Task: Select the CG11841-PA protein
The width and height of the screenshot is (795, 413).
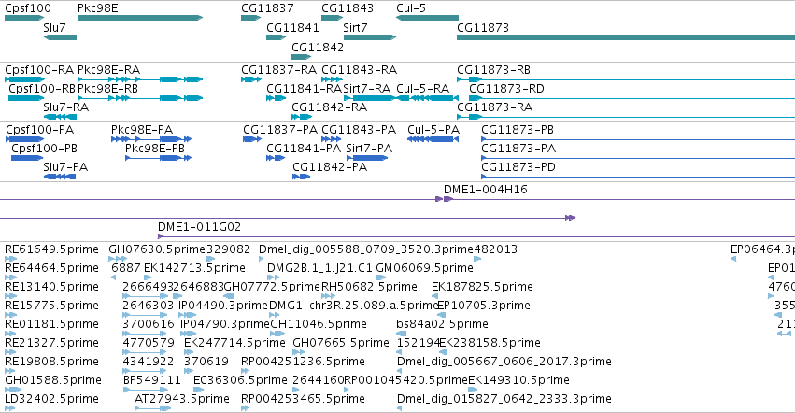Action: click(x=276, y=158)
